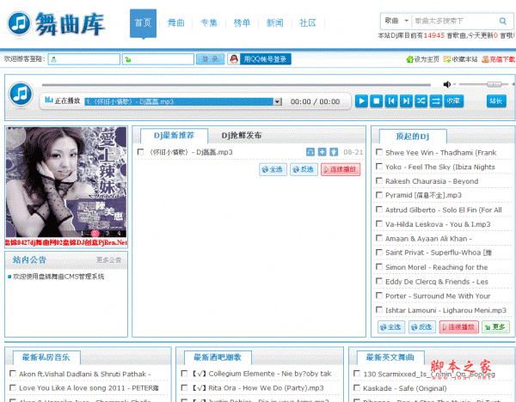Click the 收藏 button in the player

pos(453,100)
